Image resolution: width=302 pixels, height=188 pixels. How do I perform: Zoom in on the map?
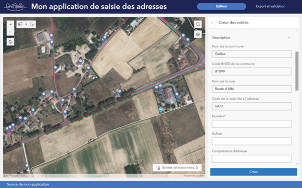pyautogui.click(x=11, y=25)
